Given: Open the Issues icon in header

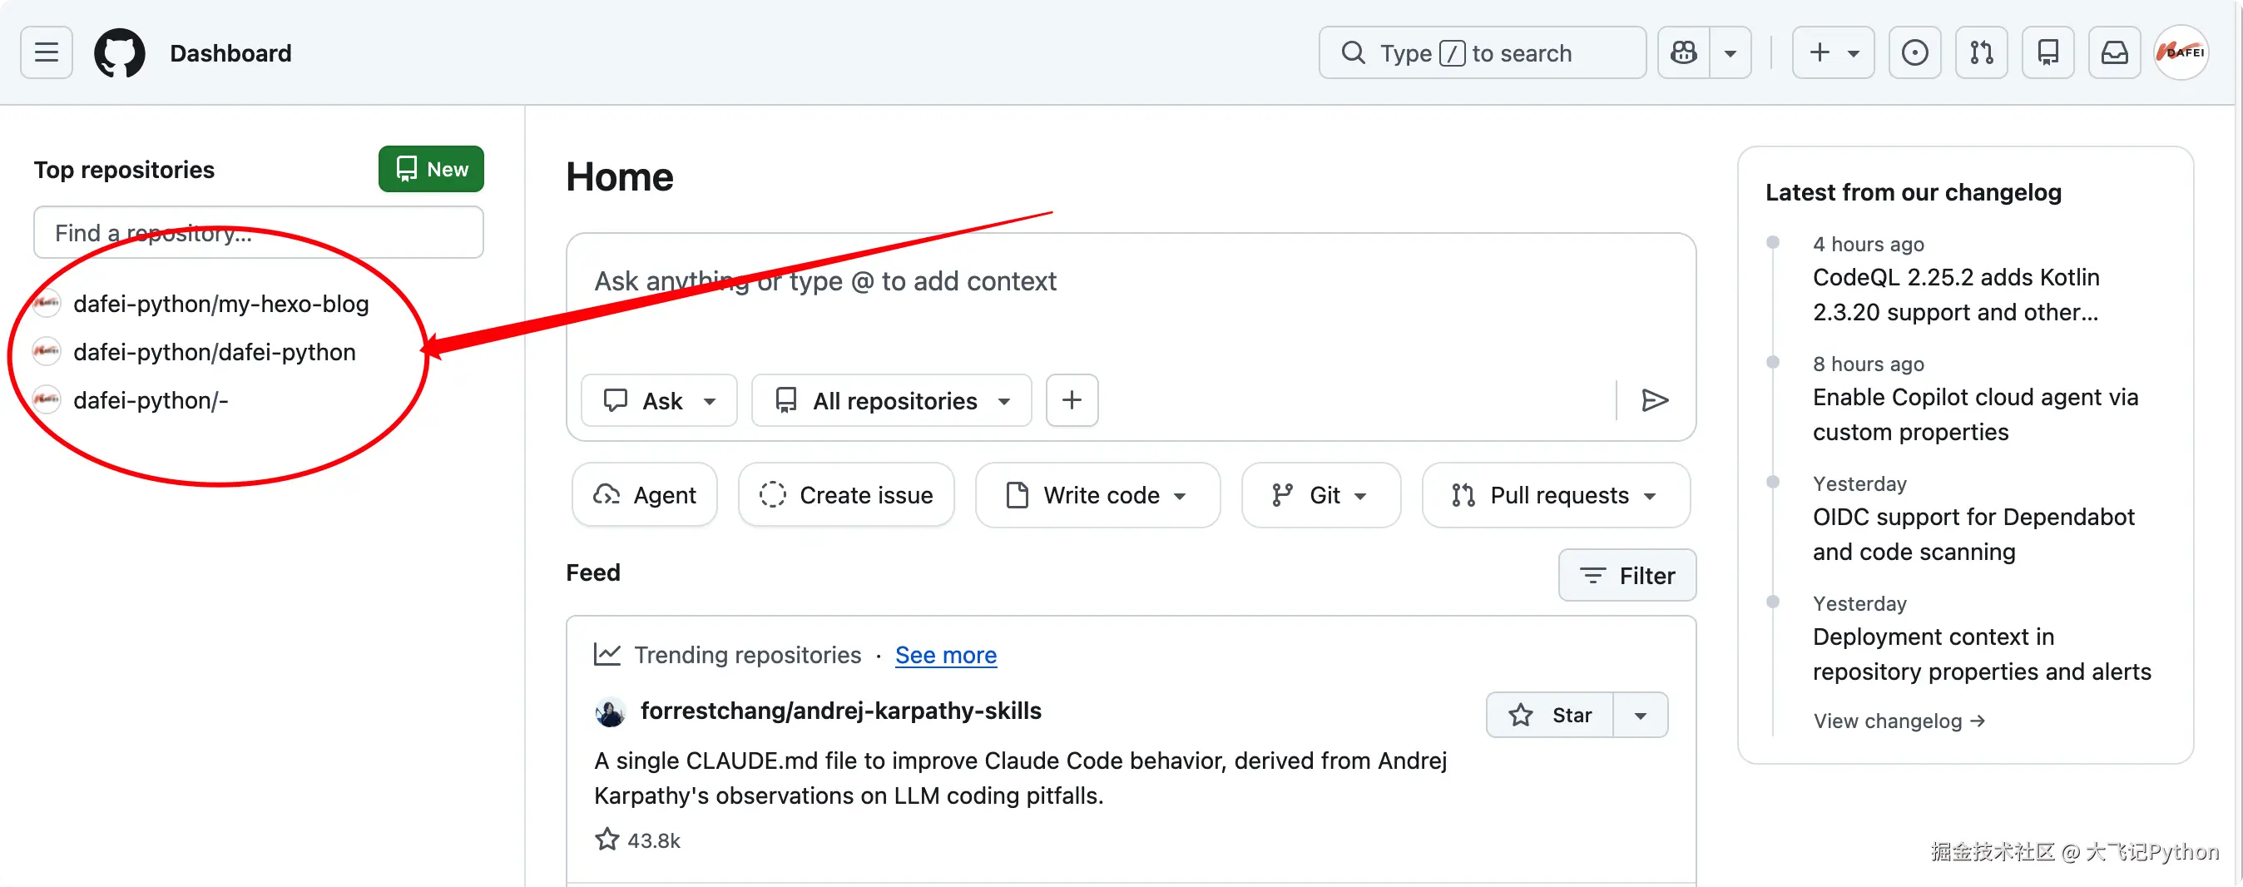Looking at the screenshot, I should click(1914, 53).
